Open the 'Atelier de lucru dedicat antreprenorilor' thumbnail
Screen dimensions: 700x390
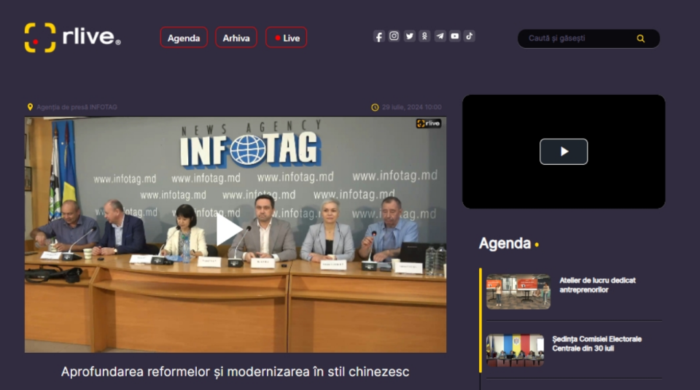coord(518,292)
